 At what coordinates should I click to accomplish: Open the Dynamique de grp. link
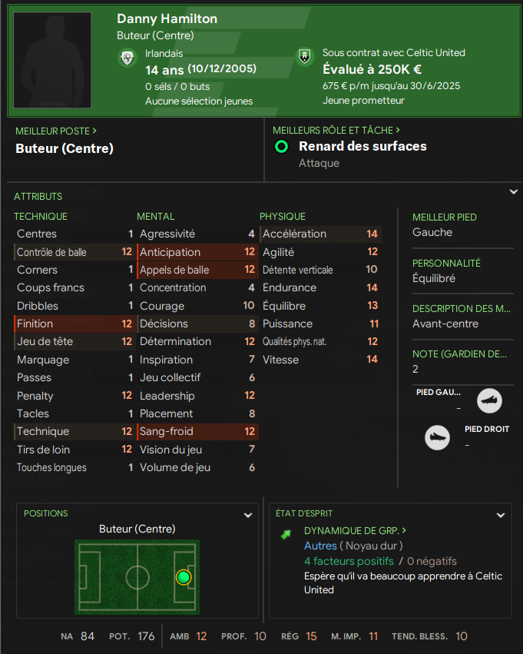click(356, 530)
